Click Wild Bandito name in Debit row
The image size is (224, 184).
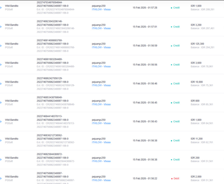[12, 177]
